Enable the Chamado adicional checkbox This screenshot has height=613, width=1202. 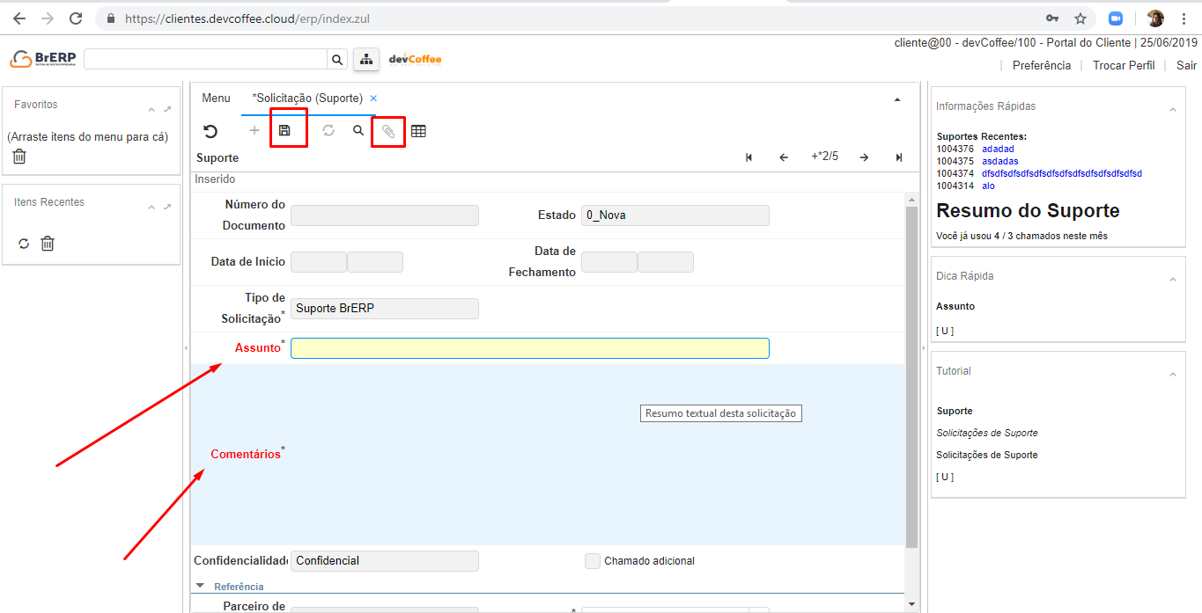coord(593,561)
